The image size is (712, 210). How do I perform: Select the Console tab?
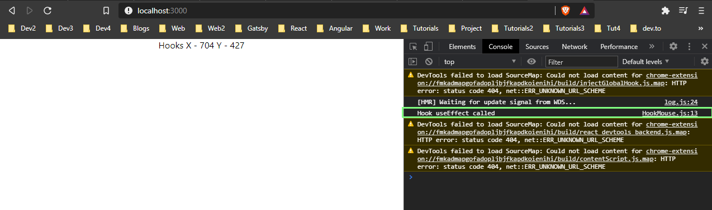(500, 47)
